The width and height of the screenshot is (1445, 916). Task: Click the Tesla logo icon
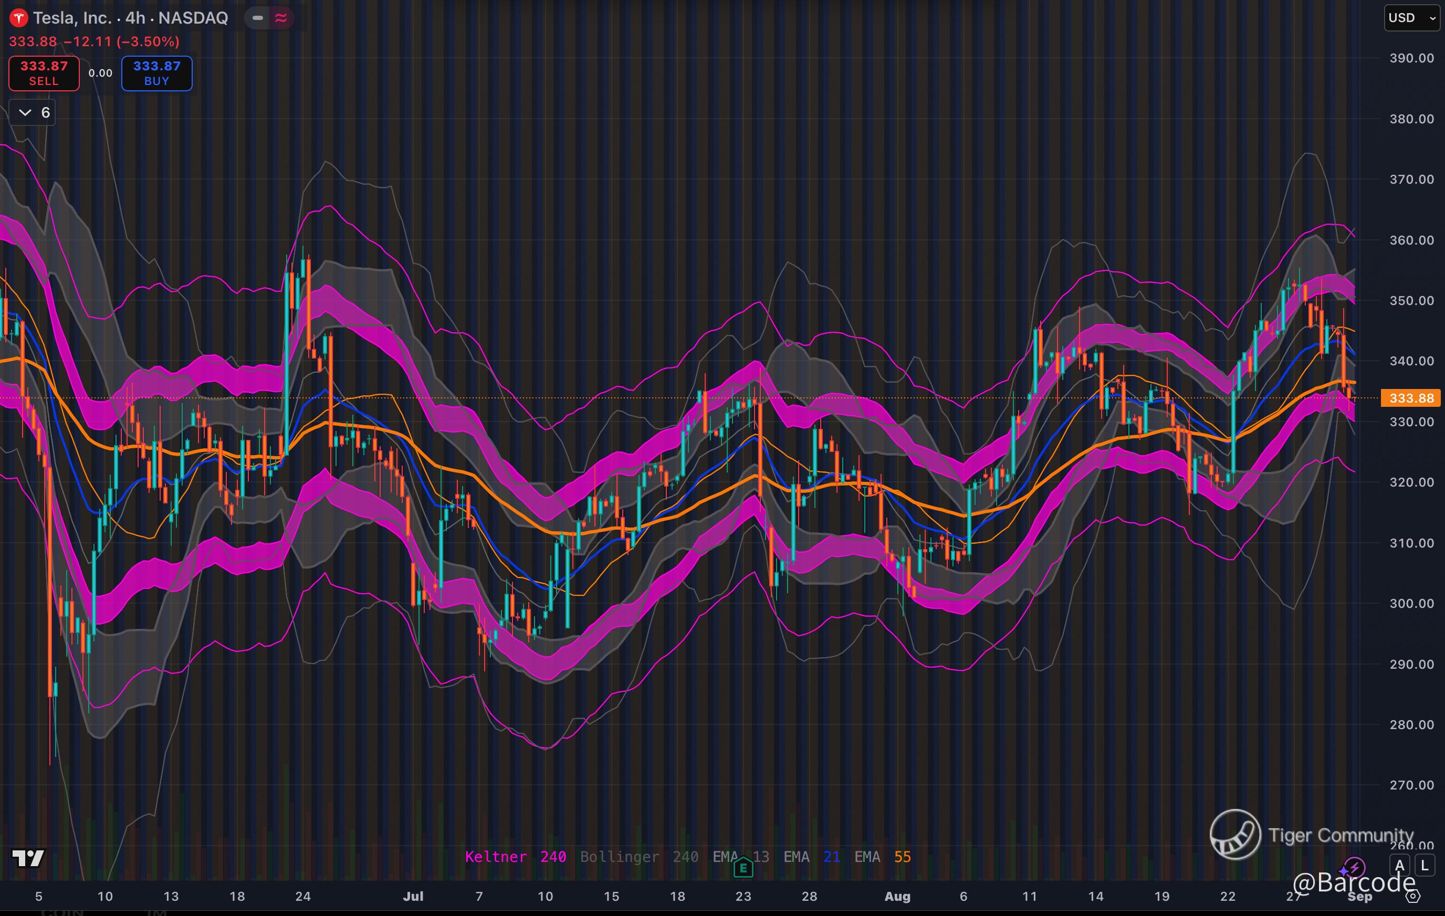coord(18,18)
